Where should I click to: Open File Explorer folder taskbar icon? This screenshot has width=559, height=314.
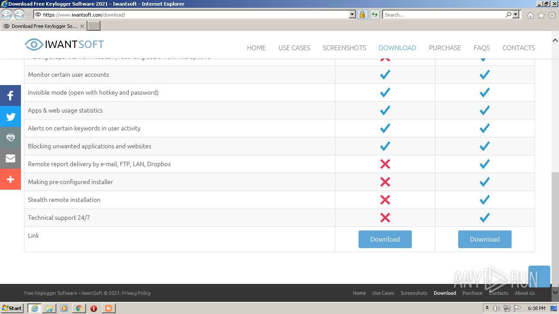pos(49,308)
